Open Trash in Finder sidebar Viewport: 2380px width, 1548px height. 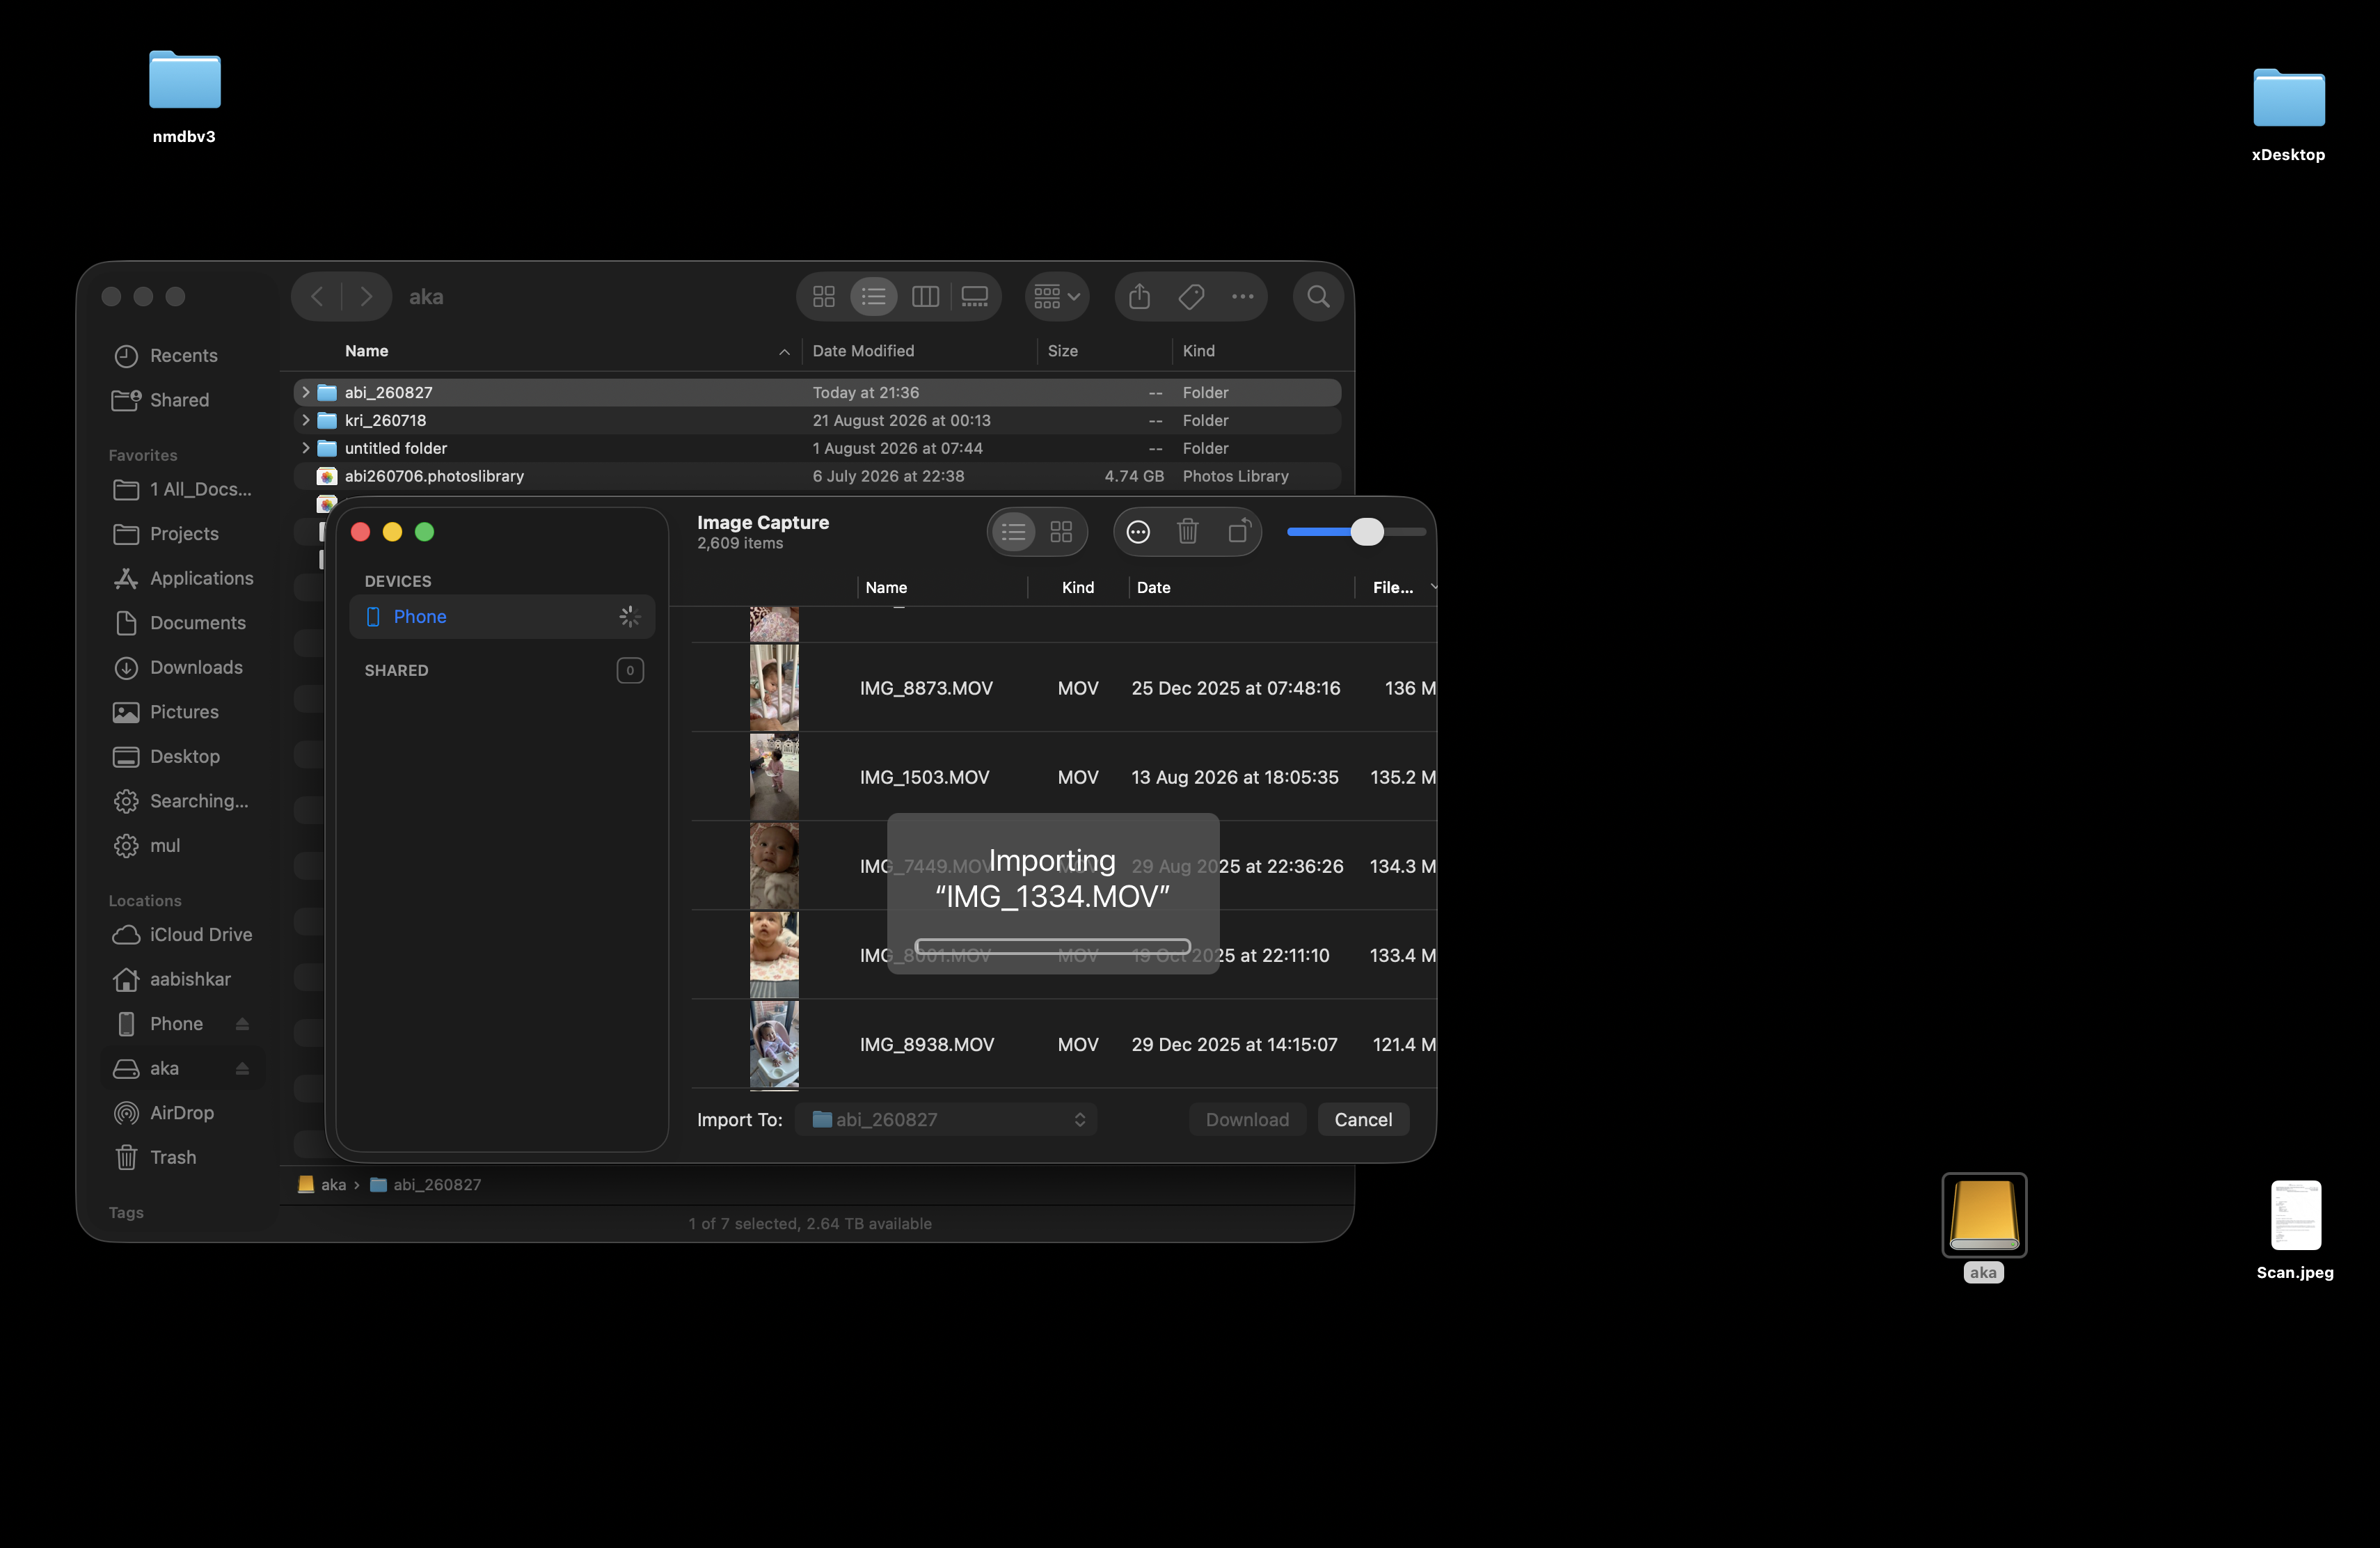point(183,1157)
